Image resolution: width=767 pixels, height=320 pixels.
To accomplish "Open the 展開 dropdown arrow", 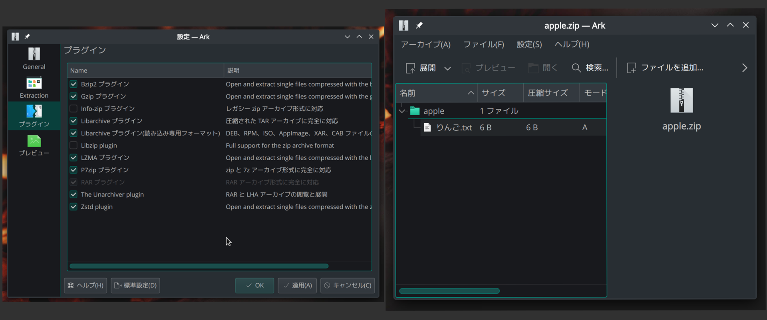I will (447, 69).
